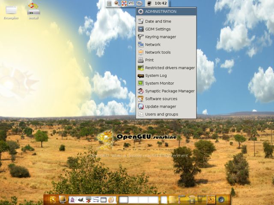Viewport: 274px width, 205px height.
Task: Switch to the second virtual desktop in pager
Action: tap(133, 200)
